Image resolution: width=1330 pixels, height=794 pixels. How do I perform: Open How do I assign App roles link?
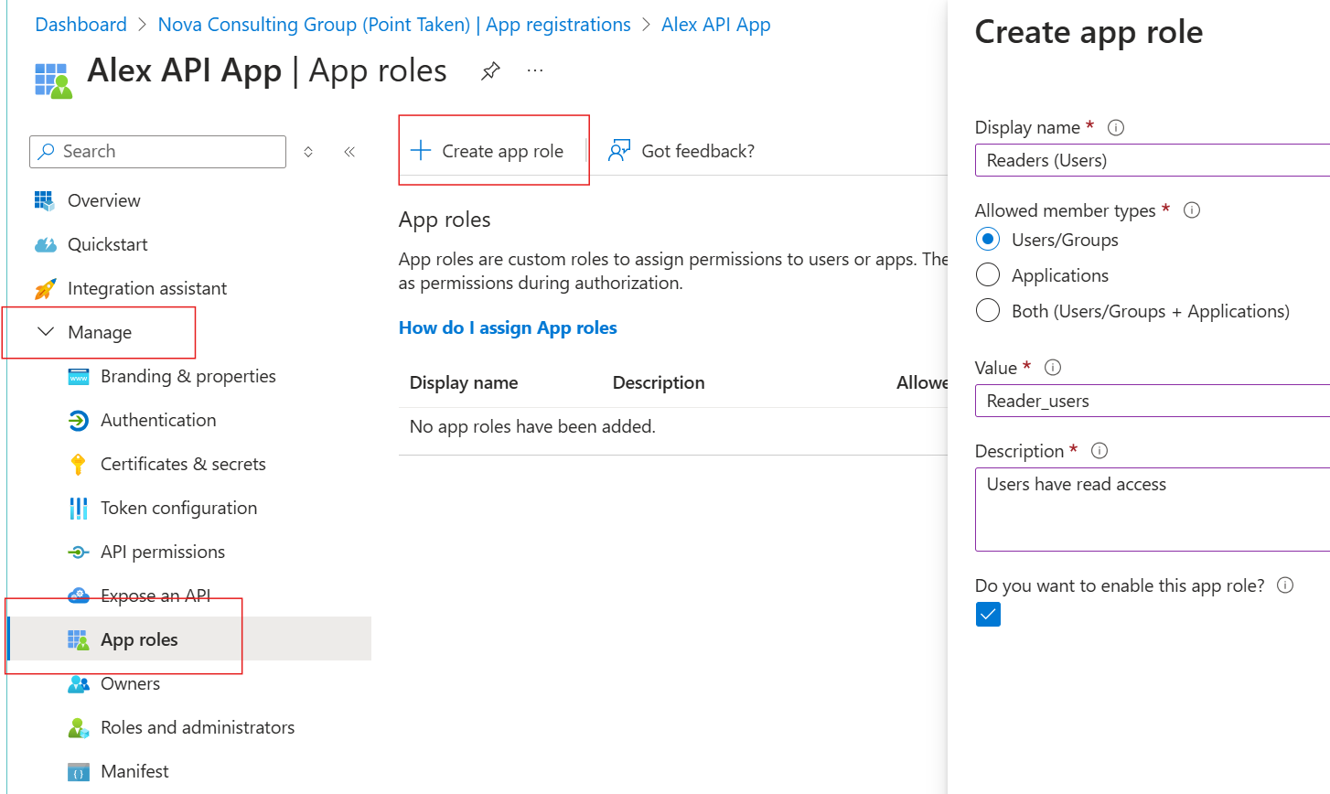pyautogui.click(x=508, y=327)
